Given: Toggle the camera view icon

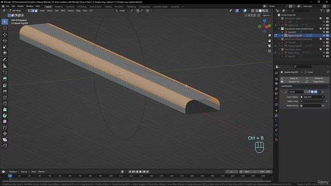Looking at the screenshot, I should [x=269, y=46].
